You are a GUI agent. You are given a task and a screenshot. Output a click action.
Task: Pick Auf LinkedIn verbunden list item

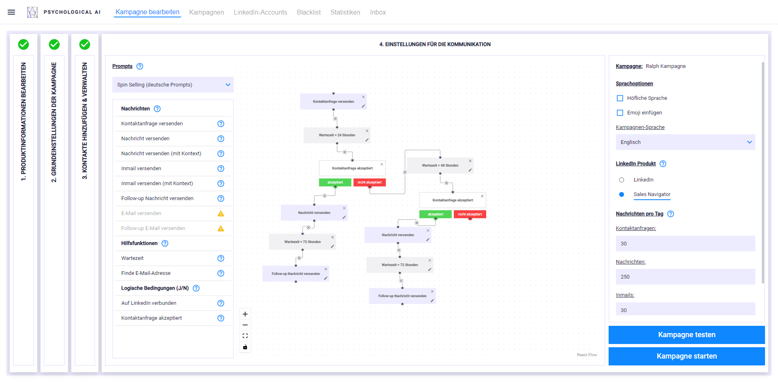(x=173, y=303)
